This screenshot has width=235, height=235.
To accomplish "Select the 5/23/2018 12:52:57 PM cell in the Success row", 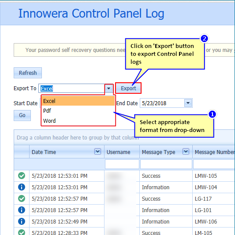I will (x=67, y=199).
